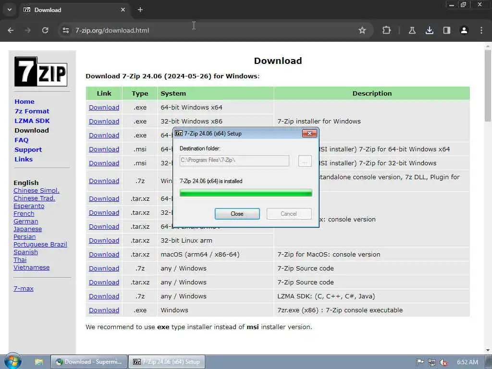Click the muted volume tray icon
Viewport: 492px width, 369px height.
point(443,362)
